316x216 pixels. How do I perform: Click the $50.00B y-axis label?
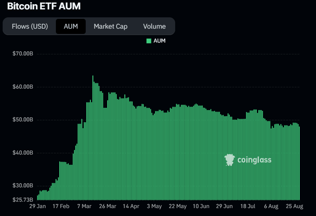(23, 120)
